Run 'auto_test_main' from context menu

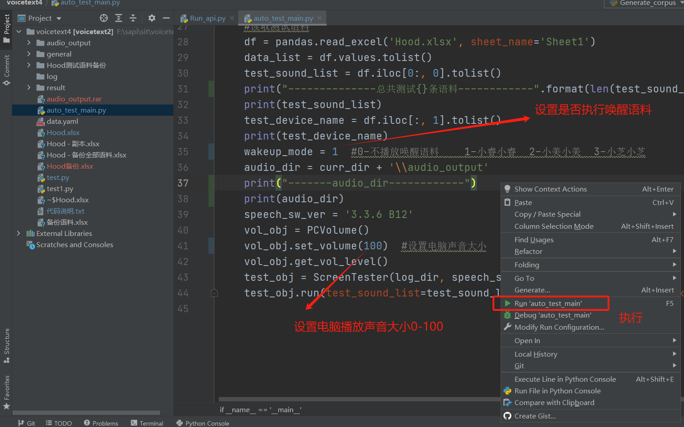click(591, 303)
